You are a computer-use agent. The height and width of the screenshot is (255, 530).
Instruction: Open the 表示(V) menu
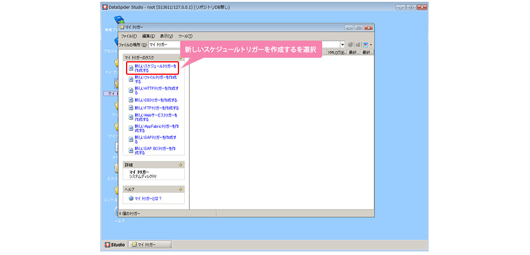point(167,36)
